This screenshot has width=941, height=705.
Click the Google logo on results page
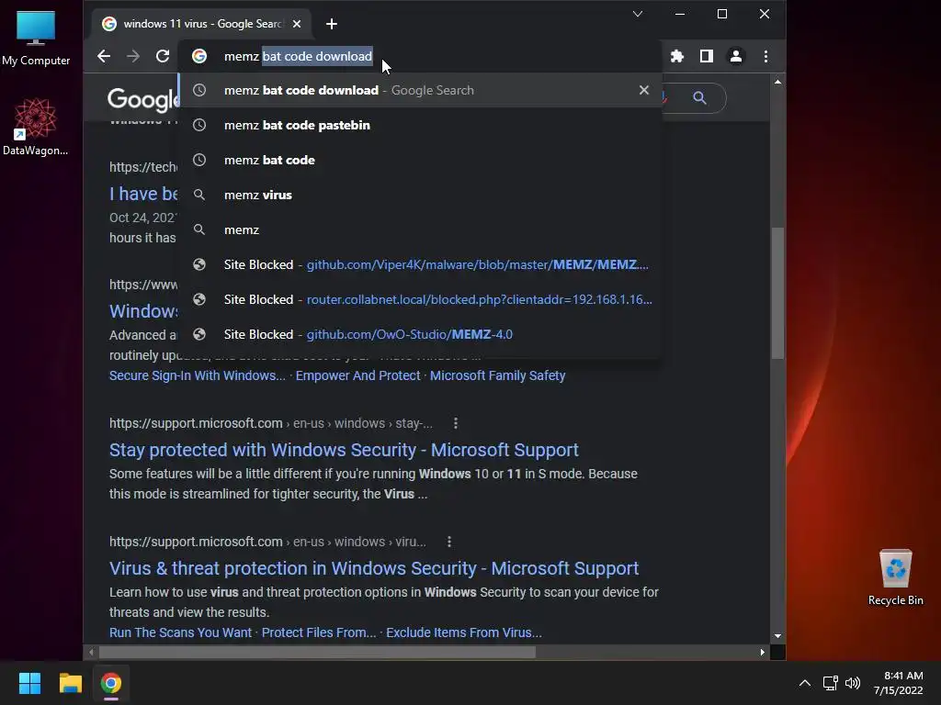pyautogui.click(x=142, y=99)
